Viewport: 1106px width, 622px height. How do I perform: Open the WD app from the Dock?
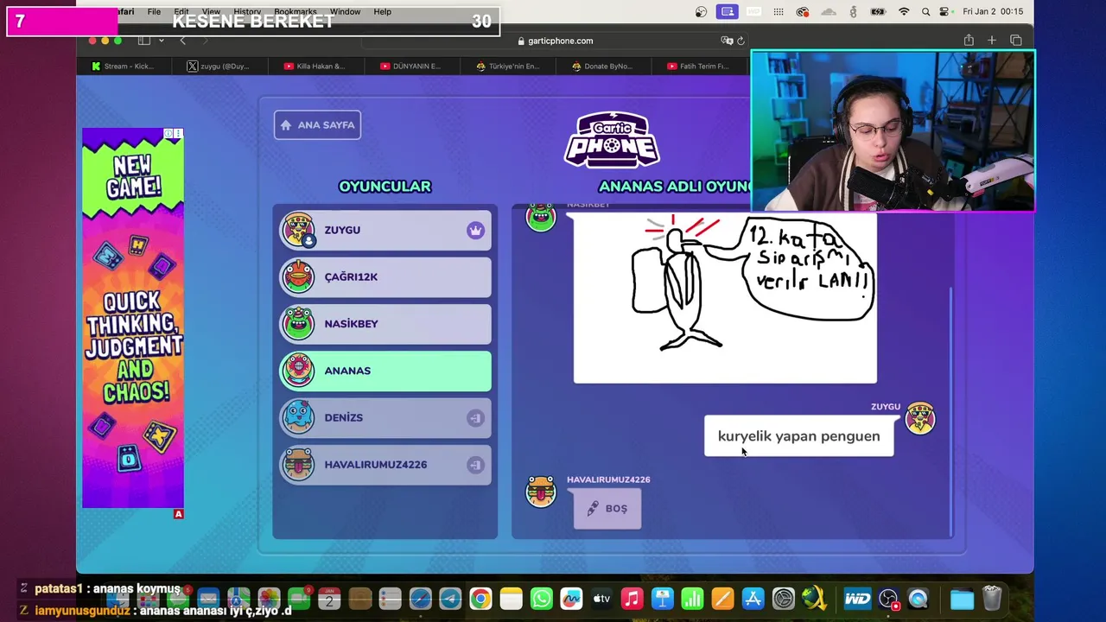pyautogui.click(x=857, y=599)
